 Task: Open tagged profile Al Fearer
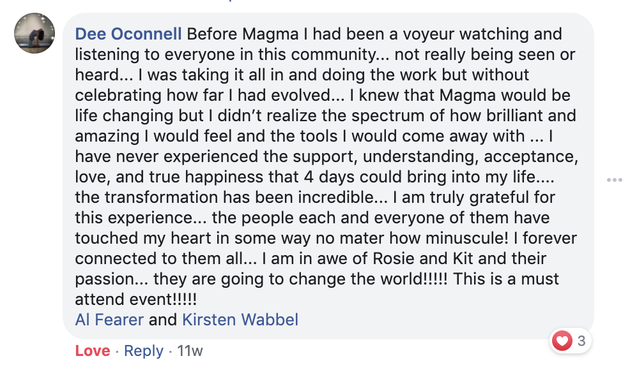coord(109,320)
